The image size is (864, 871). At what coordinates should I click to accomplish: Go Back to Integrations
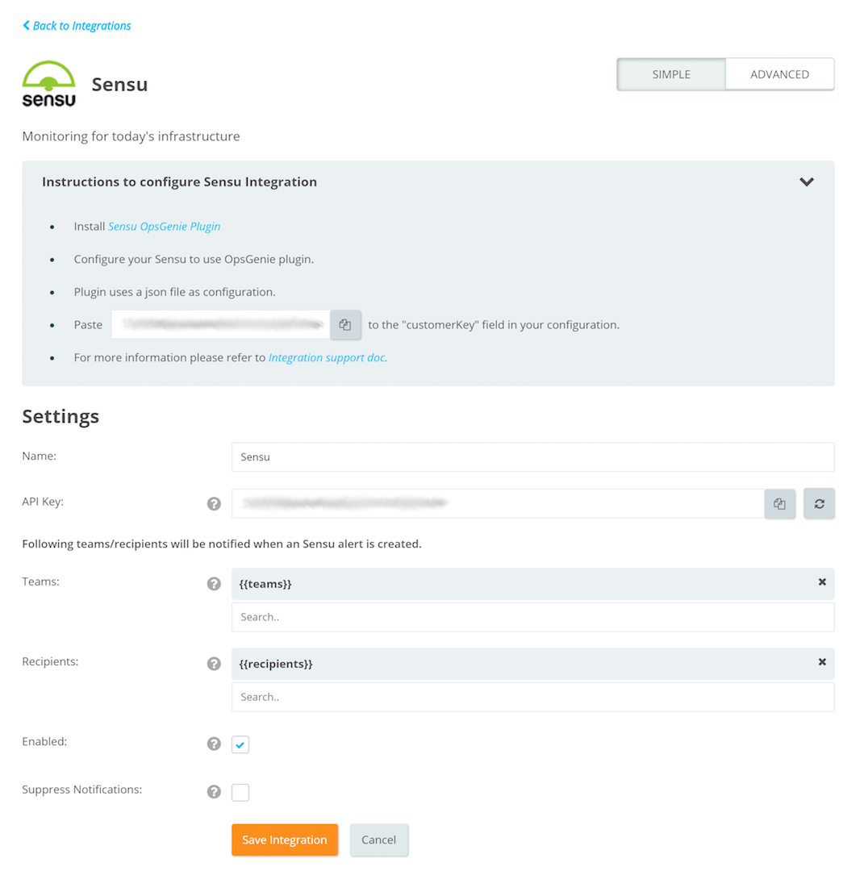point(77,26)
